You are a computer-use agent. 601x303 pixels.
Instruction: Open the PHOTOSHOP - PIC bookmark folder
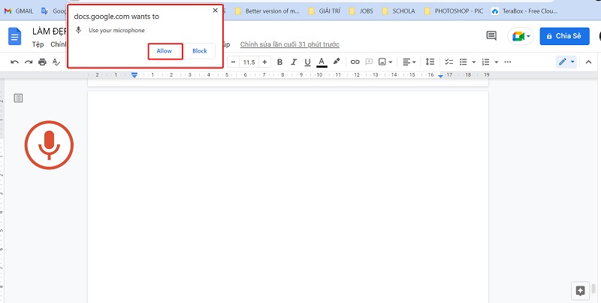(x=454, y=11)
